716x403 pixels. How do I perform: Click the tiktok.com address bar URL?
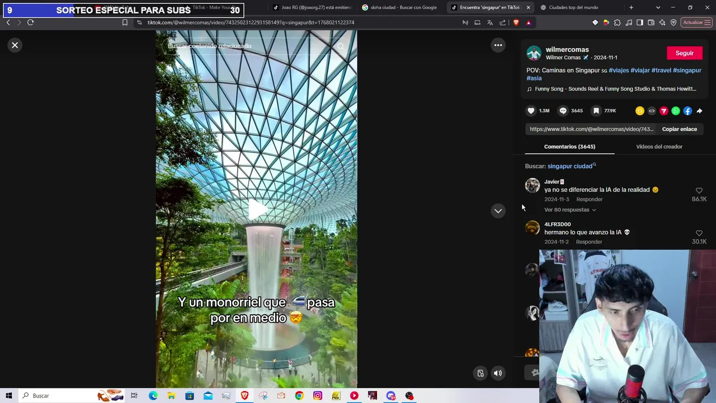click(251, 22)
